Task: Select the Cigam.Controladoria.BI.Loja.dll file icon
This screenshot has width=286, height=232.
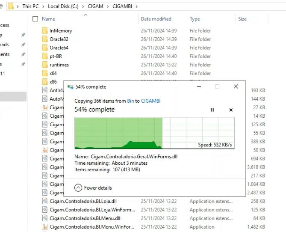Action: tap(45, 201)
